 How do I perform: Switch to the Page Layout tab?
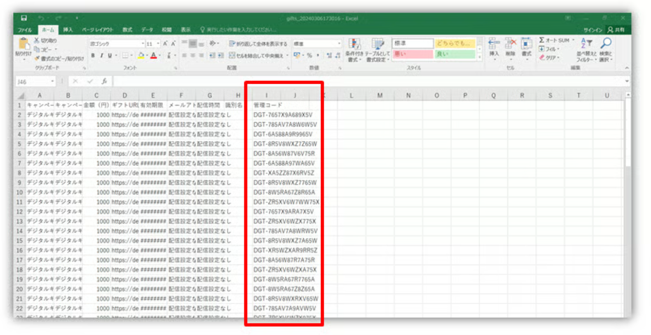(x=97, y=30)
